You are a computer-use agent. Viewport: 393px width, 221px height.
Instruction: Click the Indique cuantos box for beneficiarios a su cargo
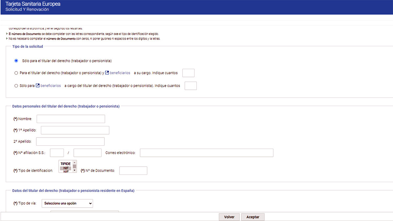(188, 73)
